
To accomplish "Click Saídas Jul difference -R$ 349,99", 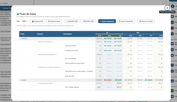I will tap(118, 80).
